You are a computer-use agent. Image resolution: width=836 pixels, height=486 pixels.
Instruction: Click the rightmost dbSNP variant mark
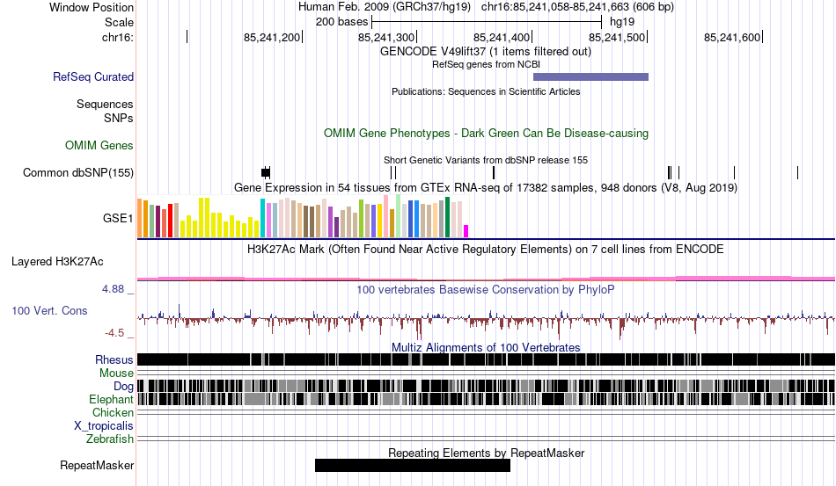tap(797, 172)
